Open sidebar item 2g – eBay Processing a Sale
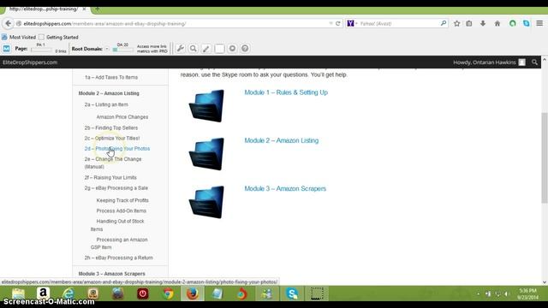548x308 pixels. coord(116,188)
